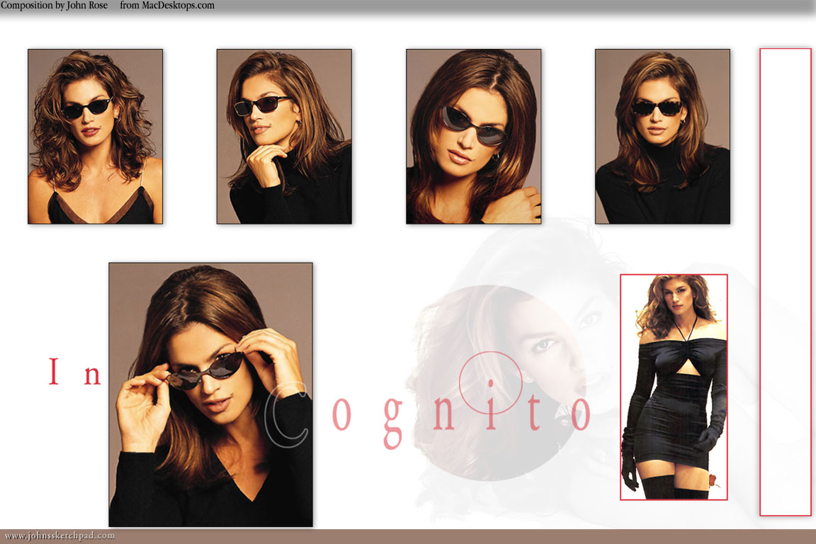The image size is (816, 544).
Task: Click the curly-haired portrait with camisole top
Action: tap(95, 137)
